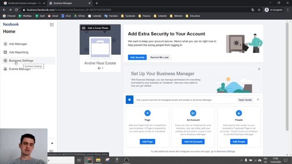Viewport: 292px width, 164px height.
Task: Click the Open Guide button
Action: (x=245, y=100)
